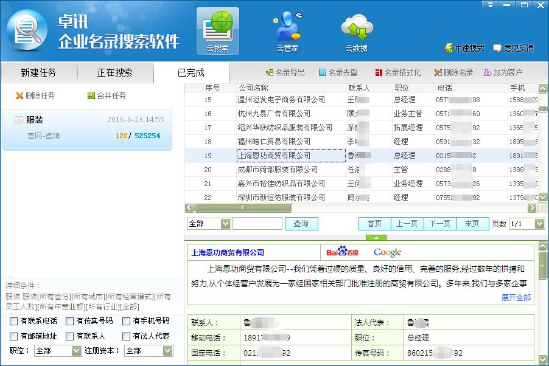The image size is (549, 366).
Task: Open the 云管家 cloud manager icon
Action: tap(287, 30)
